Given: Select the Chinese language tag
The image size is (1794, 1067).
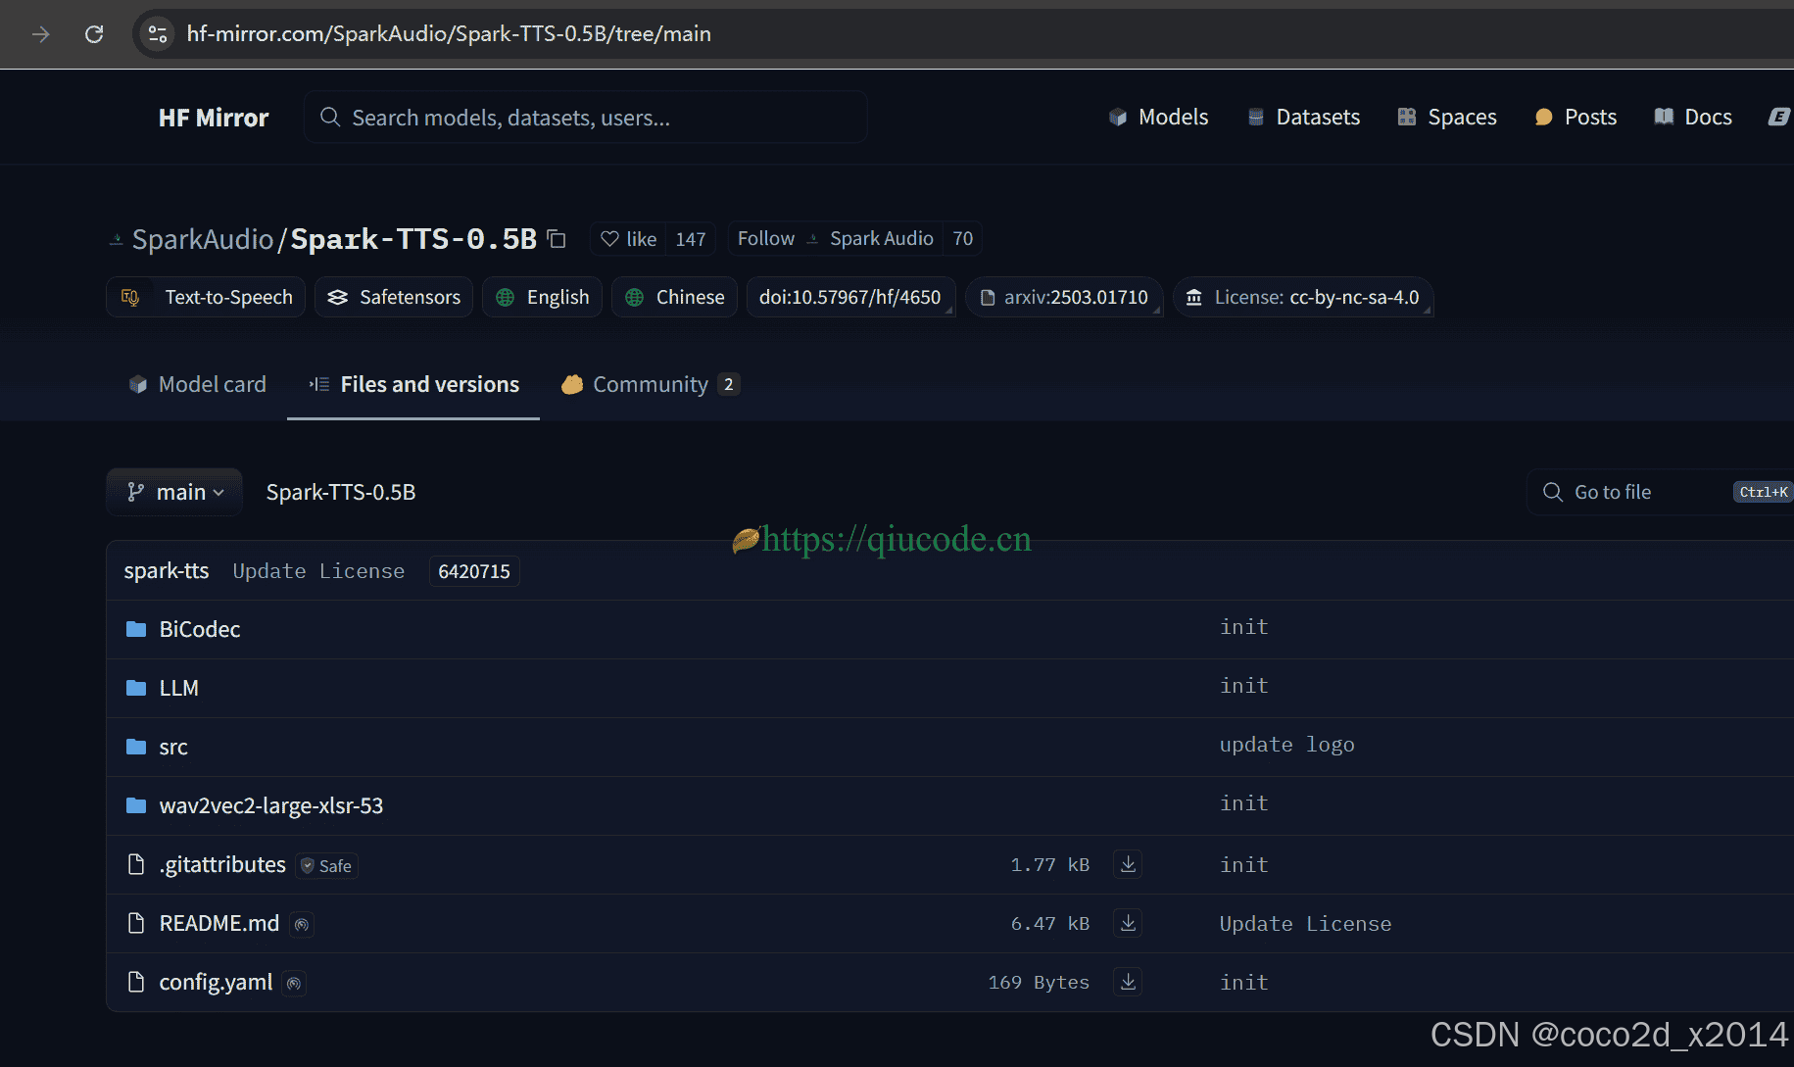Looking at the screenshot, I should tap(674, 297).
